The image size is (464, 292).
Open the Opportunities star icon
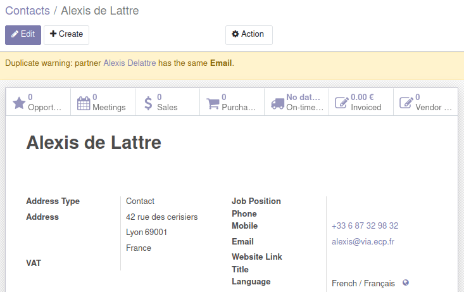point(19,103)
